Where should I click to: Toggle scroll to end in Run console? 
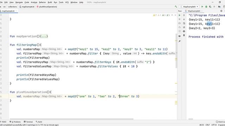click(184, 27)
